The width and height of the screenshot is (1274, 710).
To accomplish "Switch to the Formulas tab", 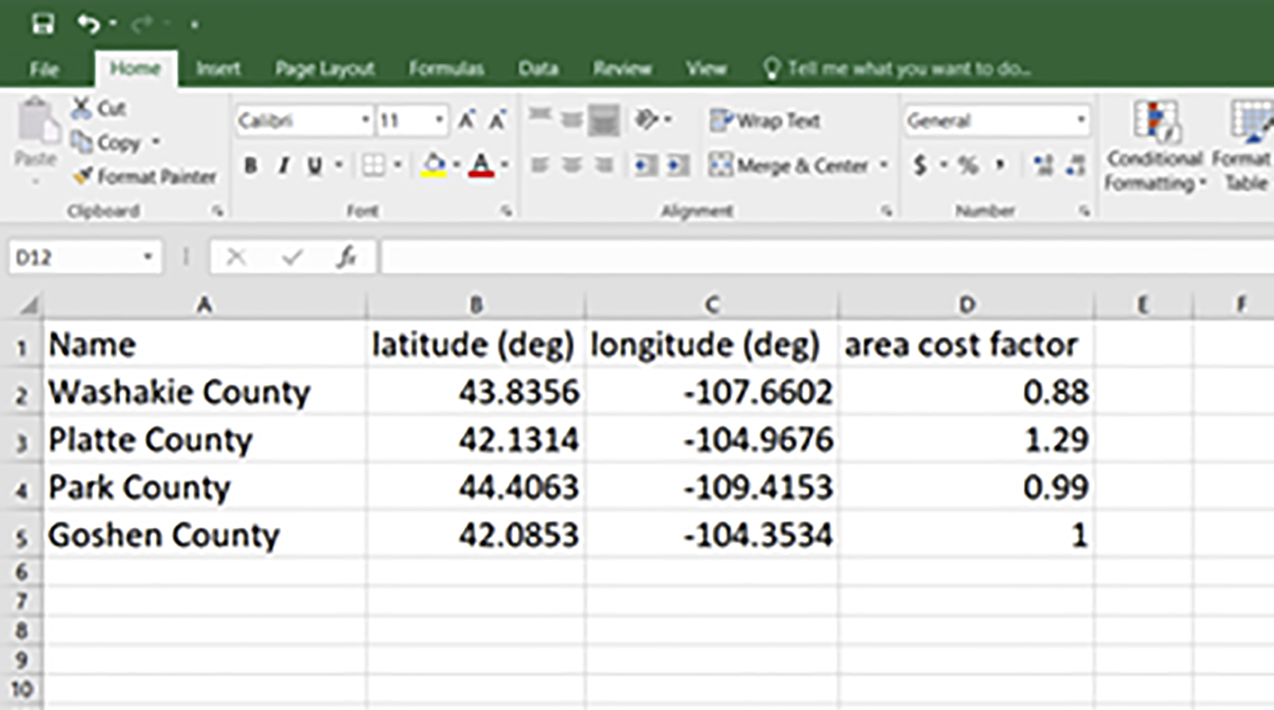I will 446,69.
